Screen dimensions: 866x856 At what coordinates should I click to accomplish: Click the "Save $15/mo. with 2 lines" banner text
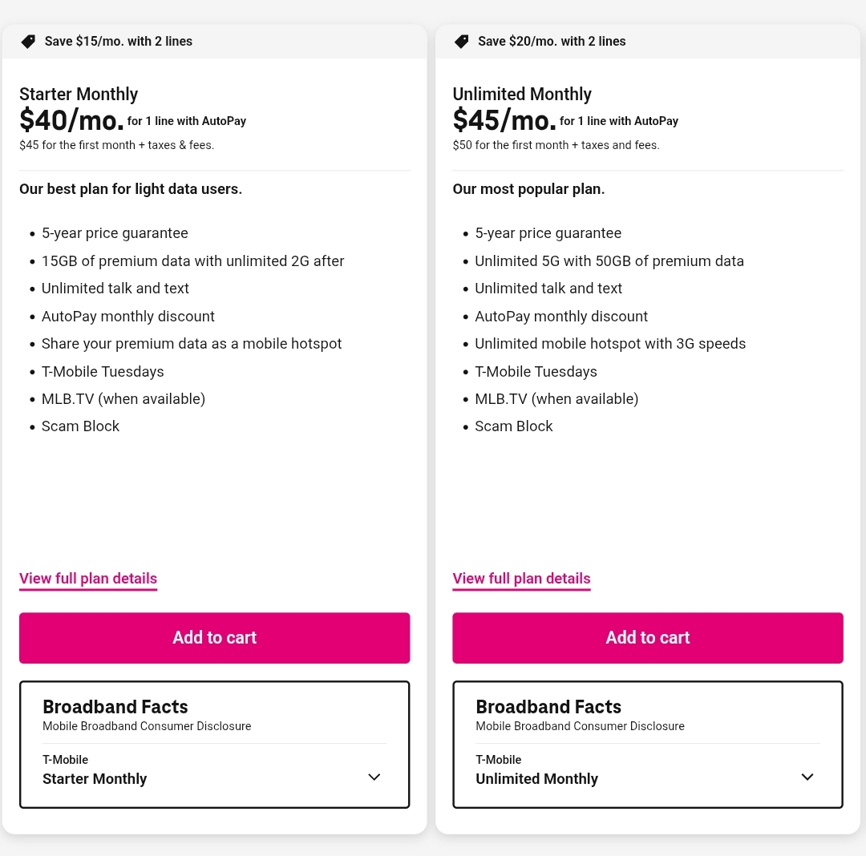(119, 42)
